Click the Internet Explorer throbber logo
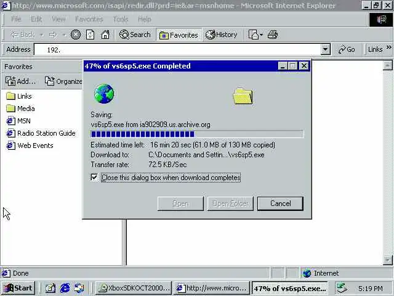The height and width of the screenshot is (296, 394). [381, 19]
